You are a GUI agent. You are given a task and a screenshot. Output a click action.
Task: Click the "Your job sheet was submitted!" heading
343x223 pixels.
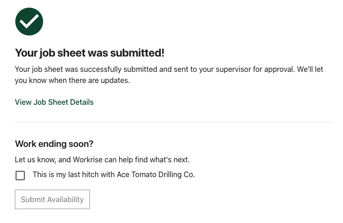click(x=89, y=53)
